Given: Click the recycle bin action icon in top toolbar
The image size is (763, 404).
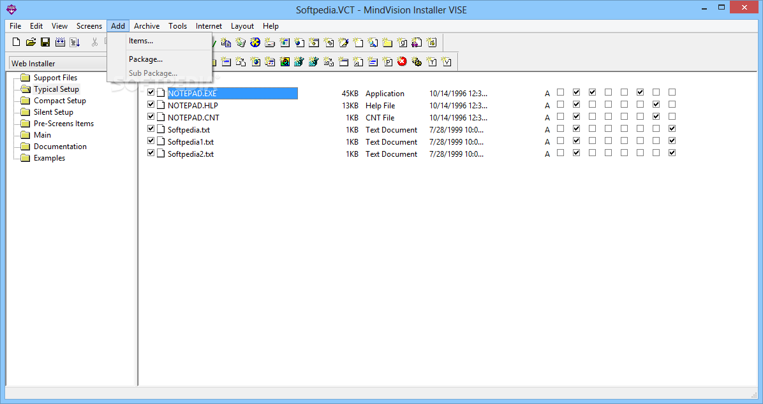Looking at the screenshot, I should pos(241,42).
